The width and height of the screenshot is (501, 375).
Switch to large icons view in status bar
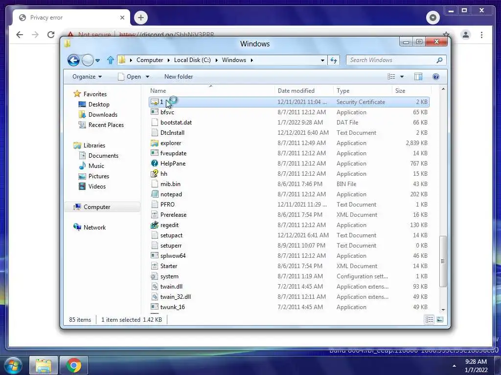tap(440, 319)
